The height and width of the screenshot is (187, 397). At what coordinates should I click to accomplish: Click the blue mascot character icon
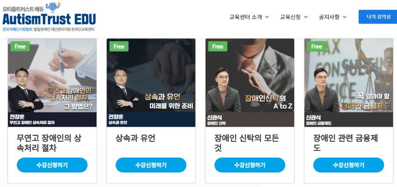coord(53,7)
